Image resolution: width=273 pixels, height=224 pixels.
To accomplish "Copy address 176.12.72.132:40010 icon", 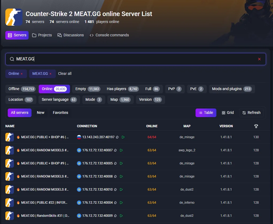I will 115,190.
